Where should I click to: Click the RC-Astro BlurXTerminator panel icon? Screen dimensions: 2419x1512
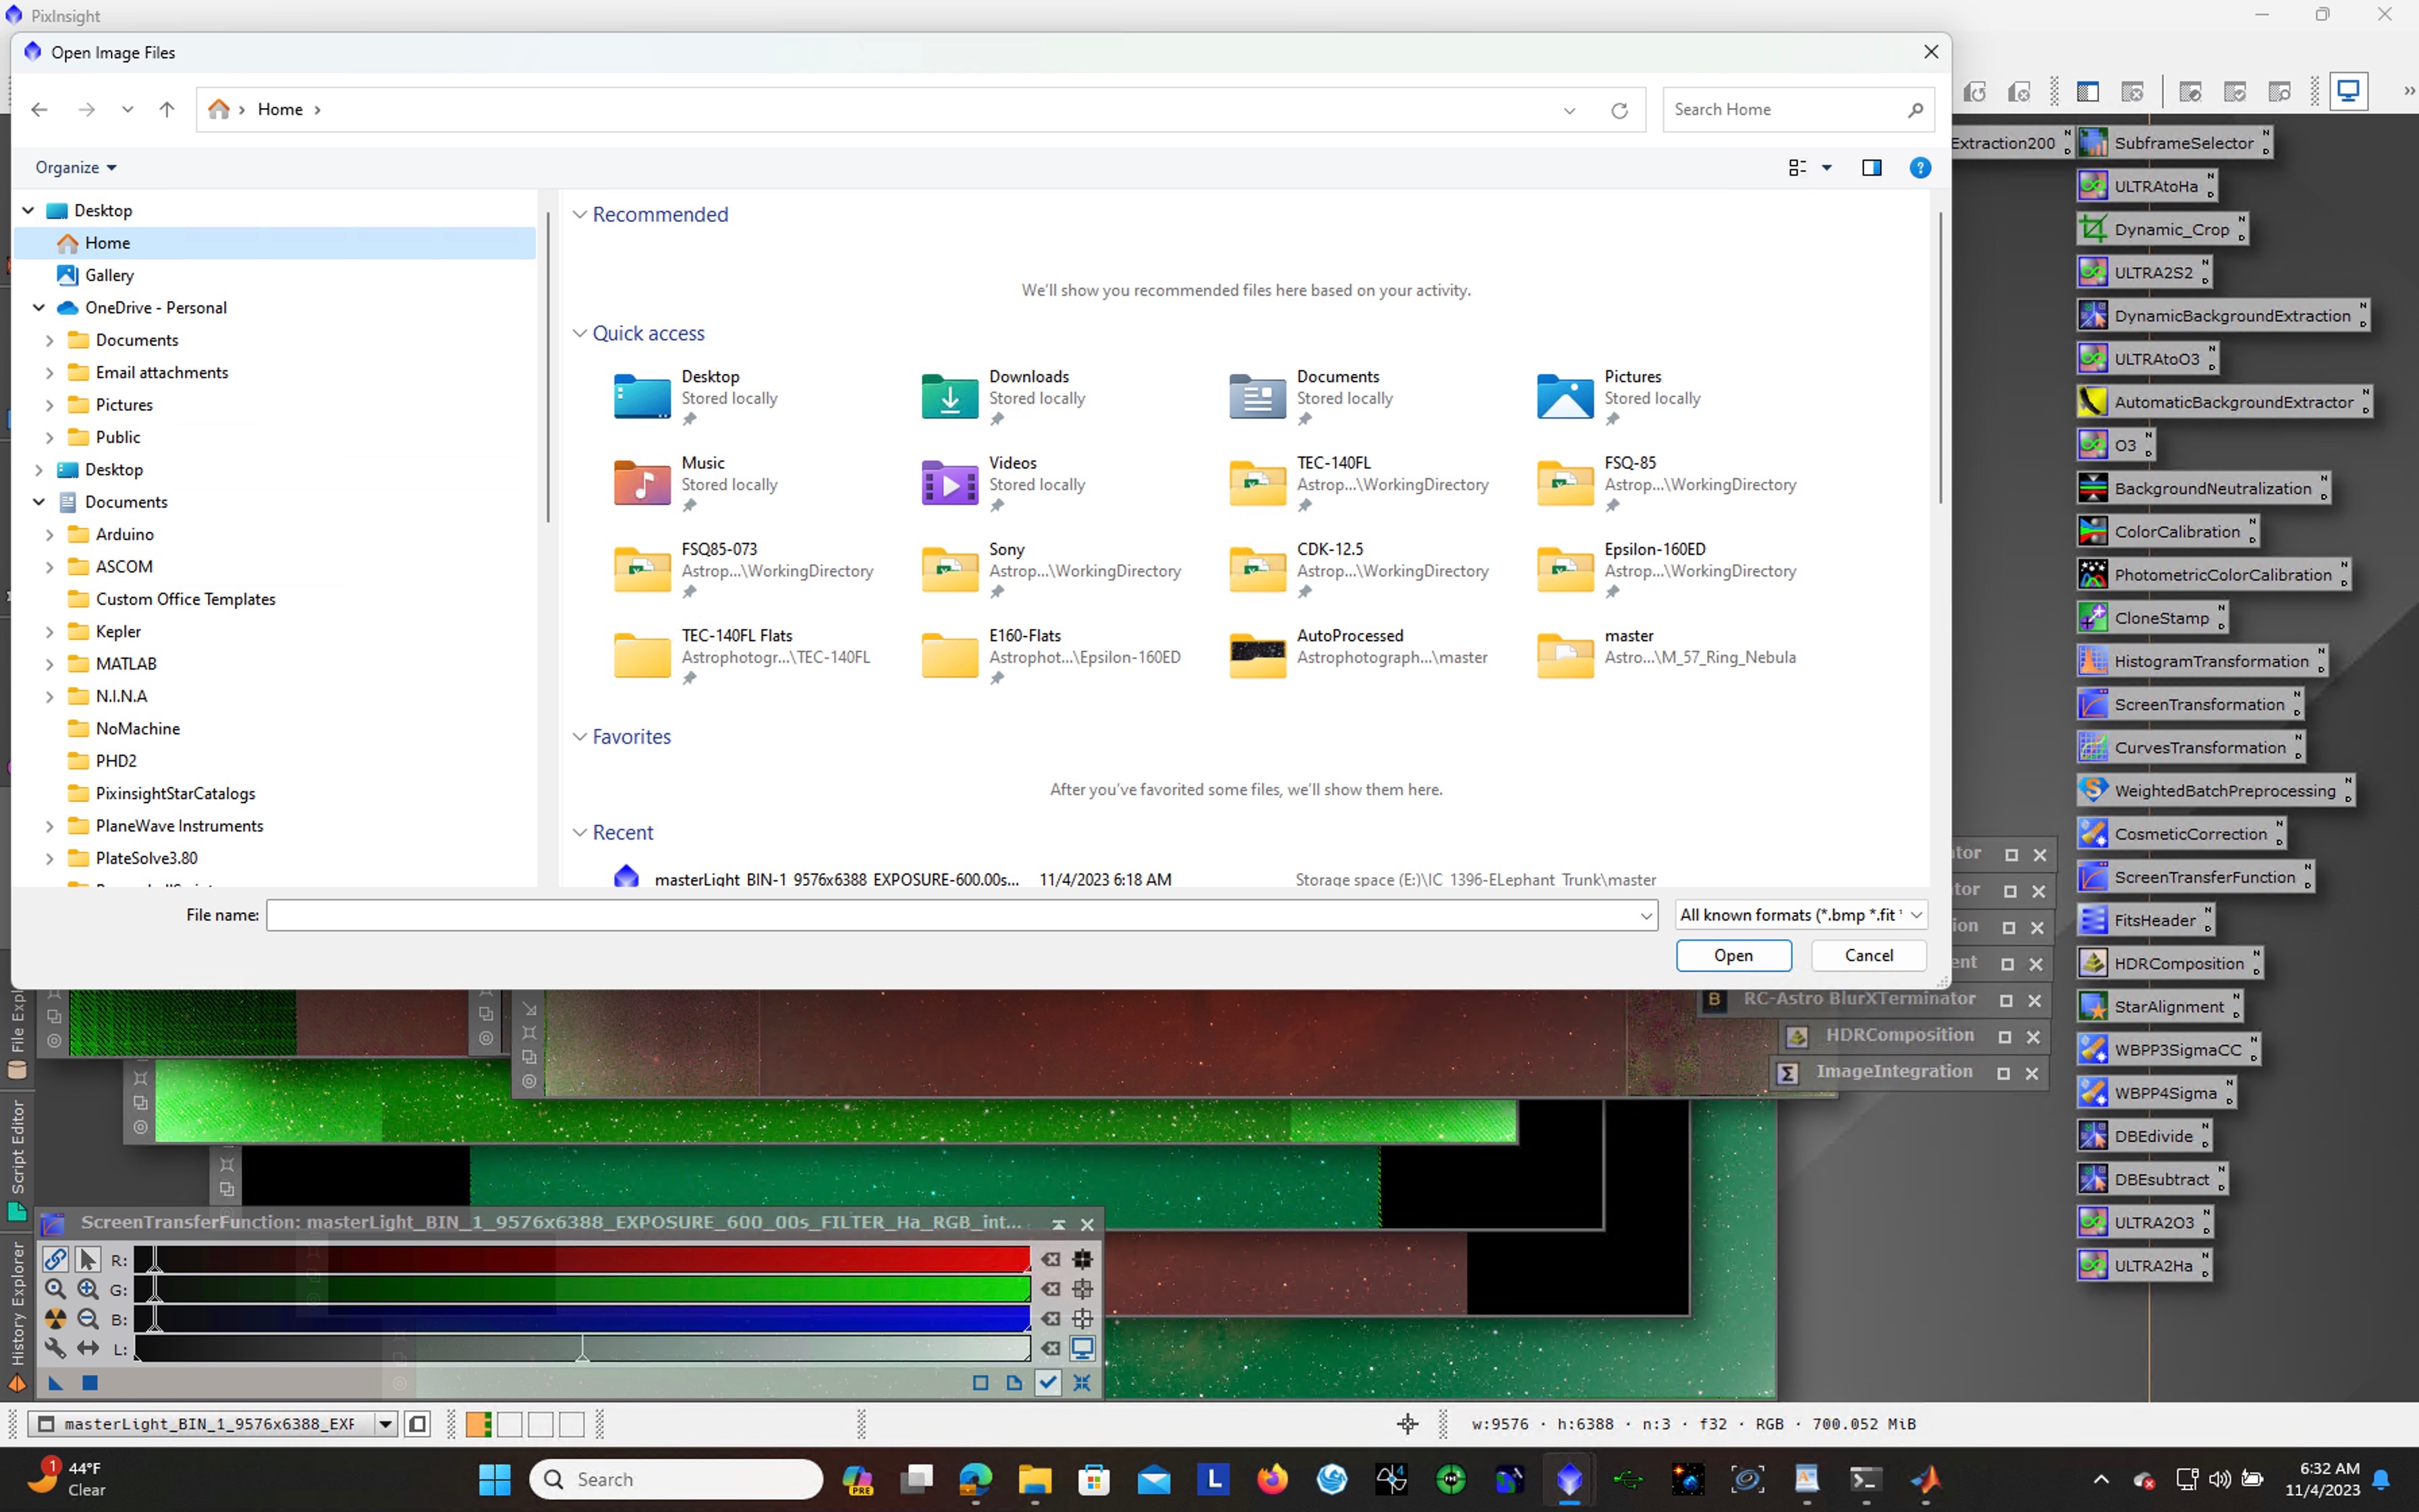[x=1714, y=998]
